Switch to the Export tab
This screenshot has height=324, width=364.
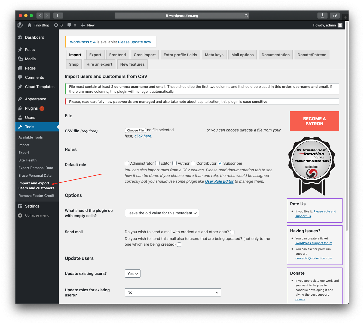95,55
